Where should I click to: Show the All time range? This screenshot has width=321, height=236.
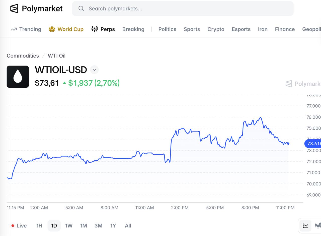(128, 226)
